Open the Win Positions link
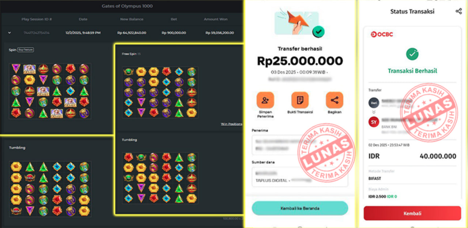This screenshot has height=228, width=468. tap(231, 124)
